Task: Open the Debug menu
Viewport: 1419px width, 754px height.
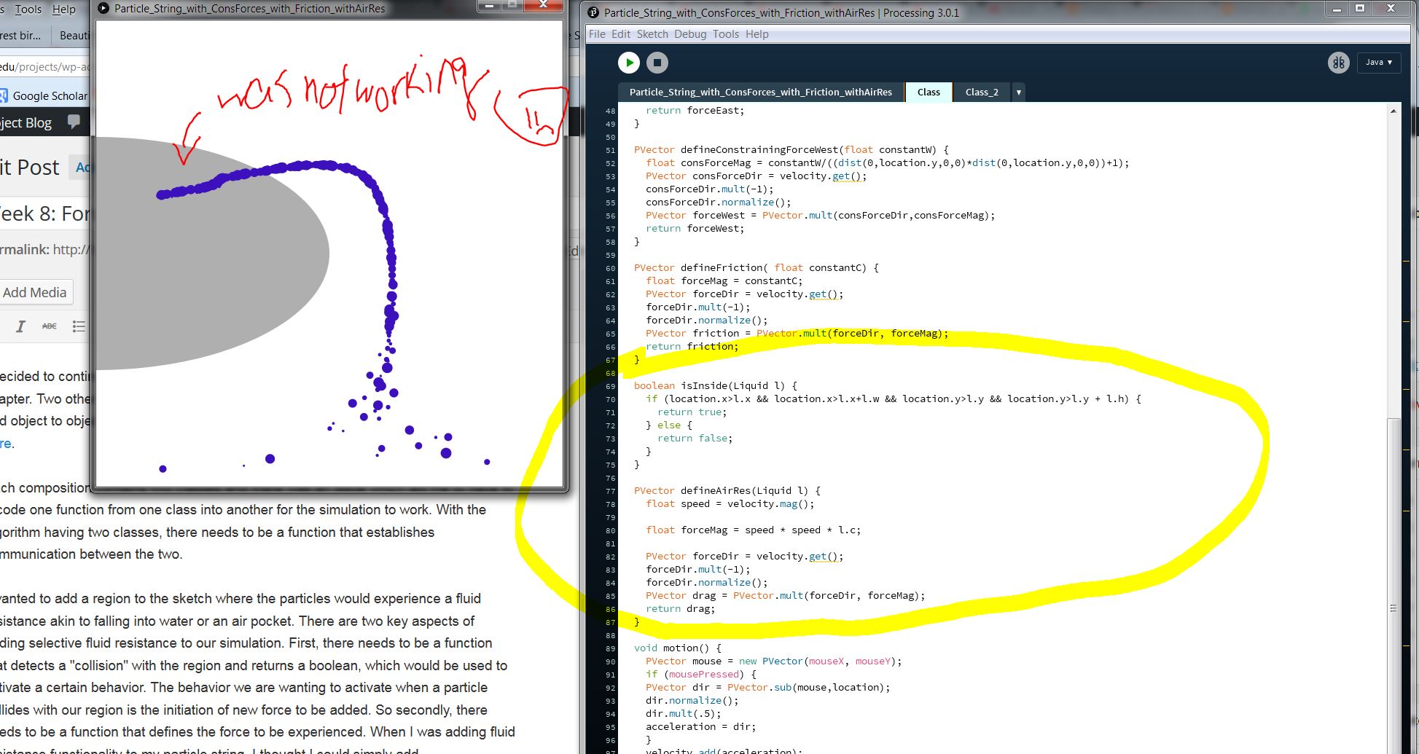Action: tap(689, 34)
